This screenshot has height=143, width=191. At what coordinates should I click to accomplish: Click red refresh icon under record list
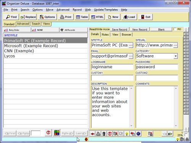pos(48,133)
